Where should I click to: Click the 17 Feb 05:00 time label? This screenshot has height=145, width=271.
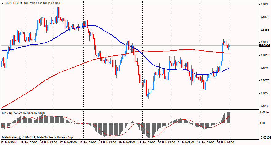[68, 143]
